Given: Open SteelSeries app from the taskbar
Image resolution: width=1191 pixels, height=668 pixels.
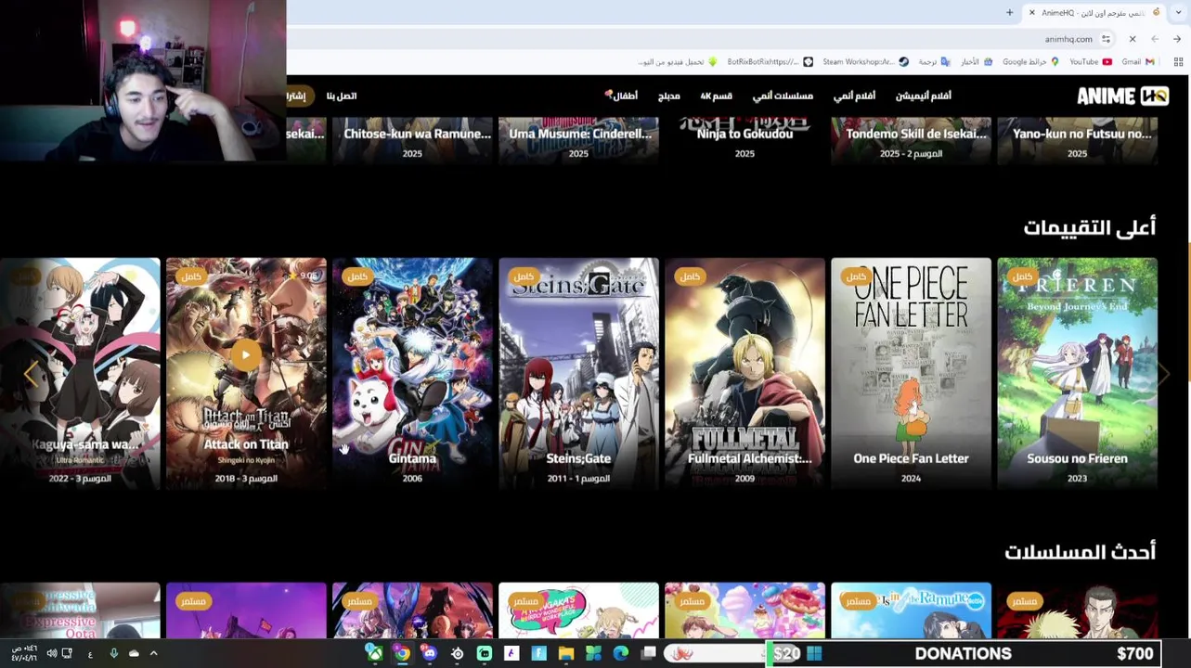Looking at the screenshot, I should coord(457,653).
